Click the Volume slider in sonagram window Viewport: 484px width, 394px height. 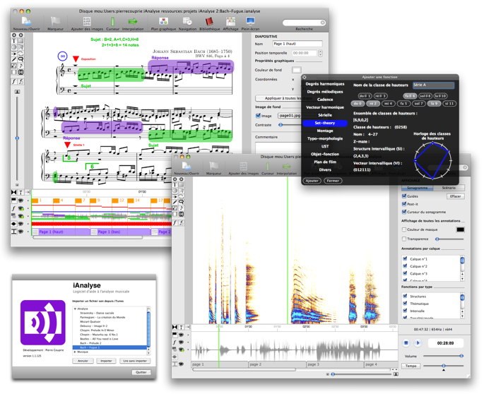tap(443, 356)
